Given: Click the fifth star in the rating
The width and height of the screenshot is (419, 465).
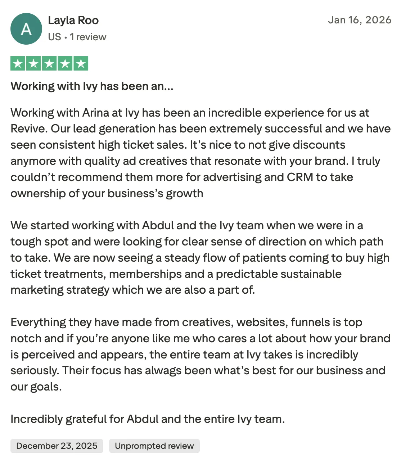Looking at the screenshot, I should 81,64.
